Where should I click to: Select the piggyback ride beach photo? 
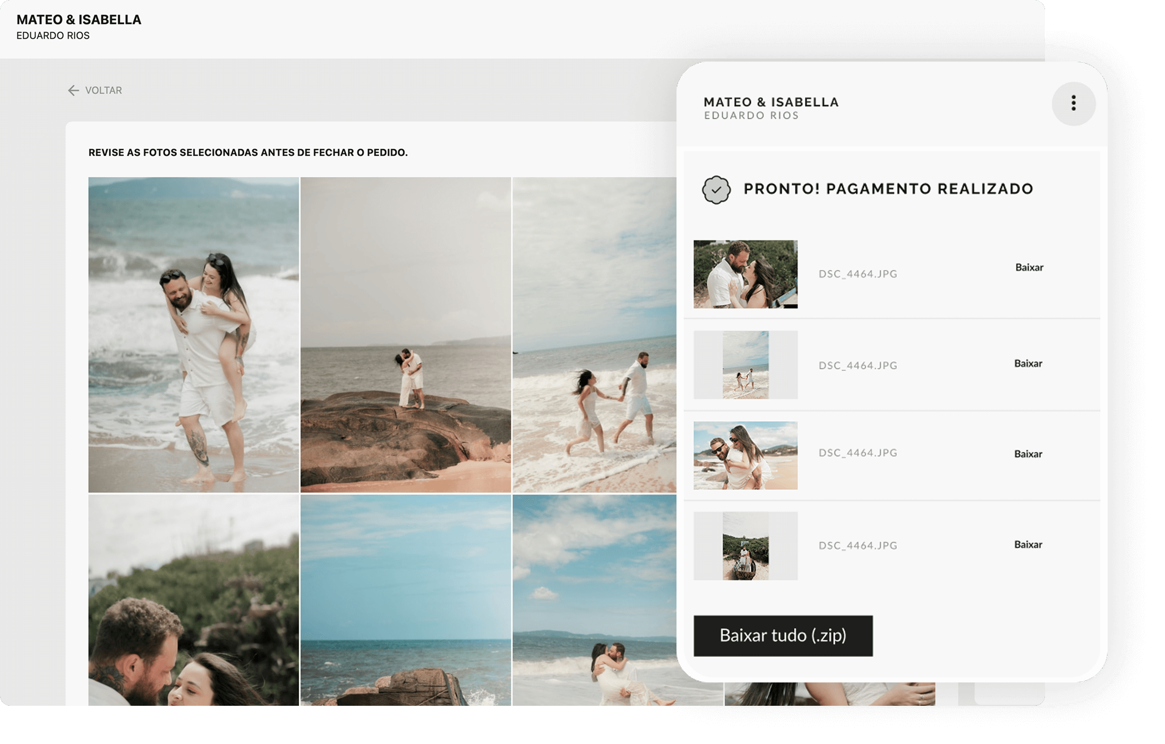click(193, 334)
